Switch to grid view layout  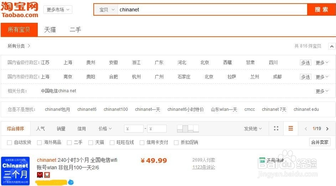coord(276,128)
